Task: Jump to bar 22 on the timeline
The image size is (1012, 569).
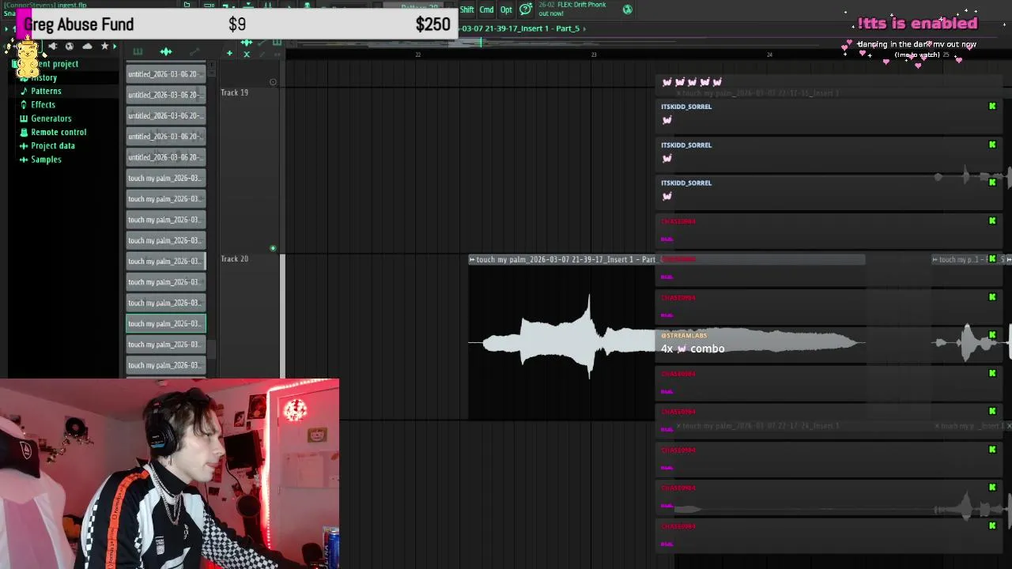Action: tap(417, 55)
